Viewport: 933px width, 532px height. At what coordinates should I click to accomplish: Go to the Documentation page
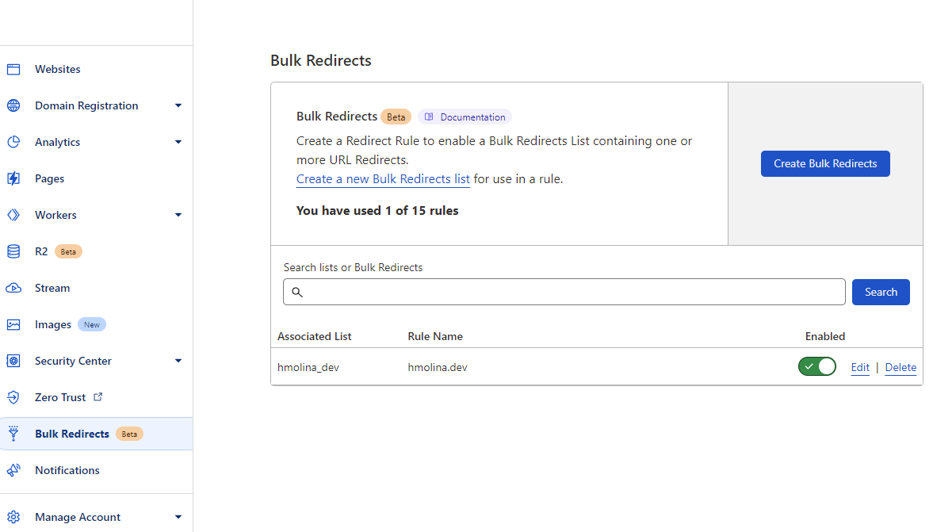coord(465,117)
